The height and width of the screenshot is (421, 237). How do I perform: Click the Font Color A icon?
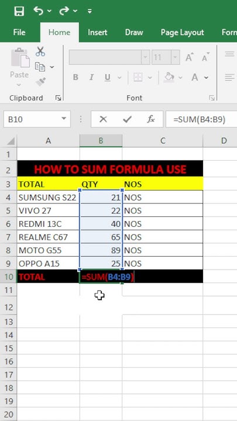(195, 77)
